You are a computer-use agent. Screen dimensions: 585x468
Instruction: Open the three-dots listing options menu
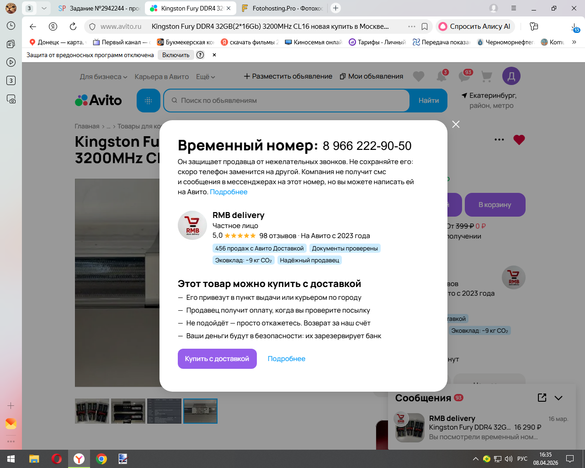[x=499, y=139]
